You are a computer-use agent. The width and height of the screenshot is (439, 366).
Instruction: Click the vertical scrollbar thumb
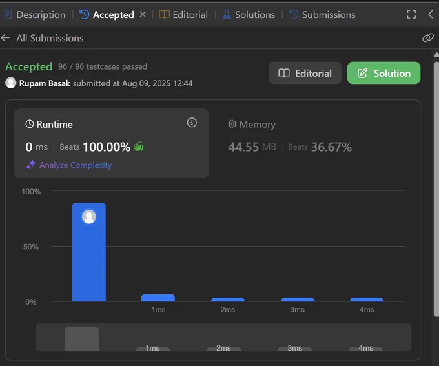[x=436, y=189]
